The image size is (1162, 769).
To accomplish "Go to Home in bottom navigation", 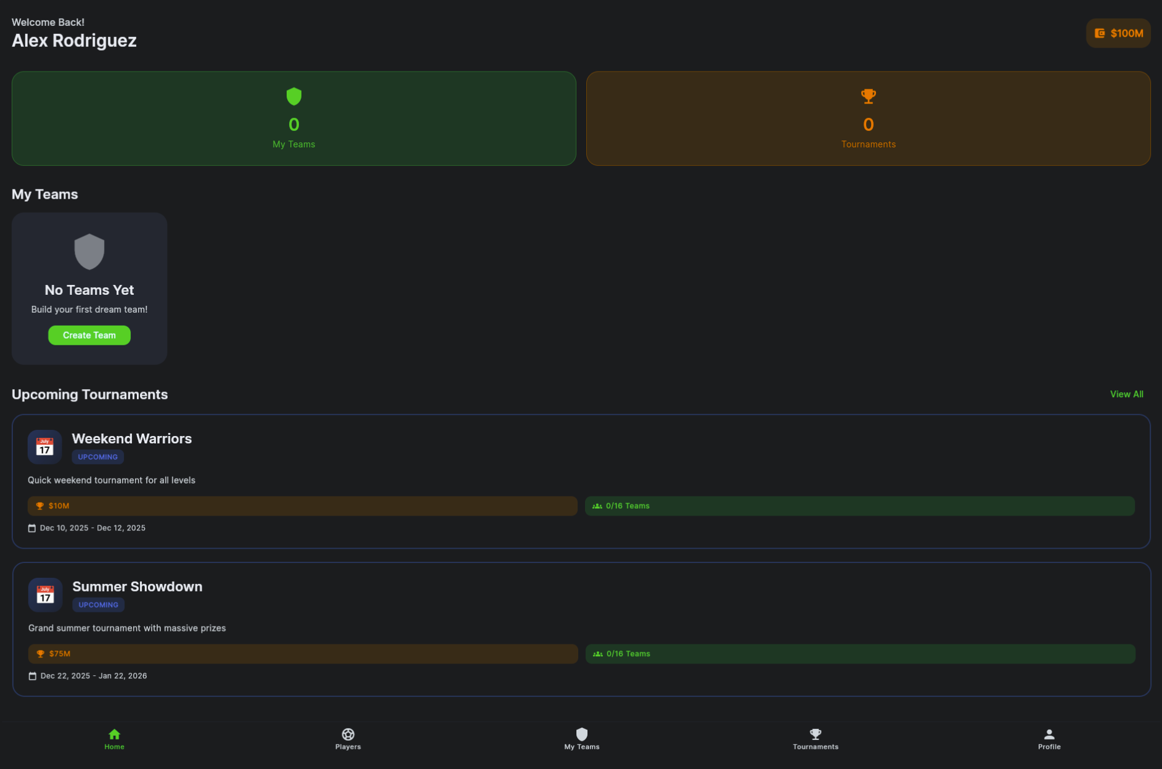I will pyautogui.click(x=114, y=739).
